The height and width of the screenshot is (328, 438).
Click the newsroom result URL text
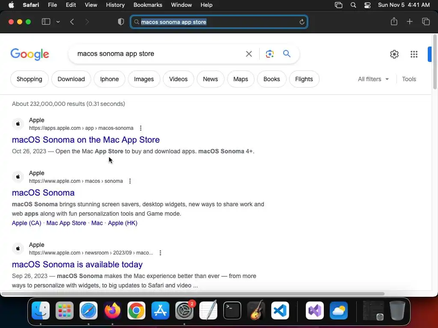tap(91, 253)
